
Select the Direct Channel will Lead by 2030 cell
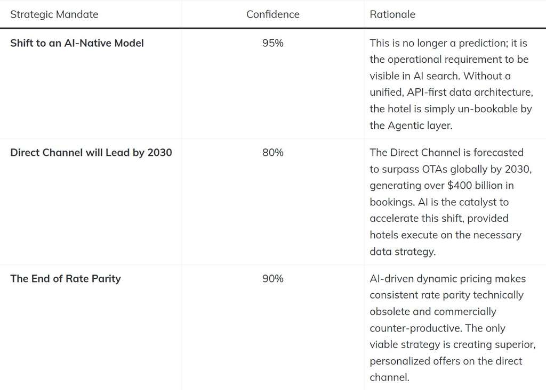[91, 153]
